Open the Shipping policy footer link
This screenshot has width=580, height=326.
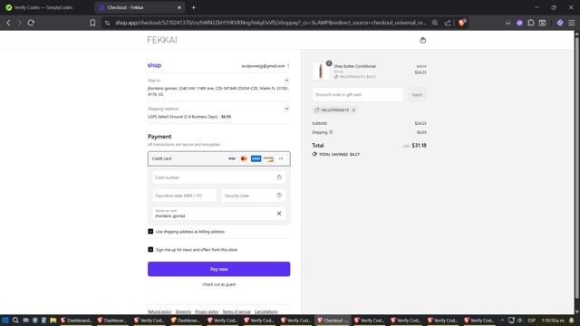pos(183,312)
